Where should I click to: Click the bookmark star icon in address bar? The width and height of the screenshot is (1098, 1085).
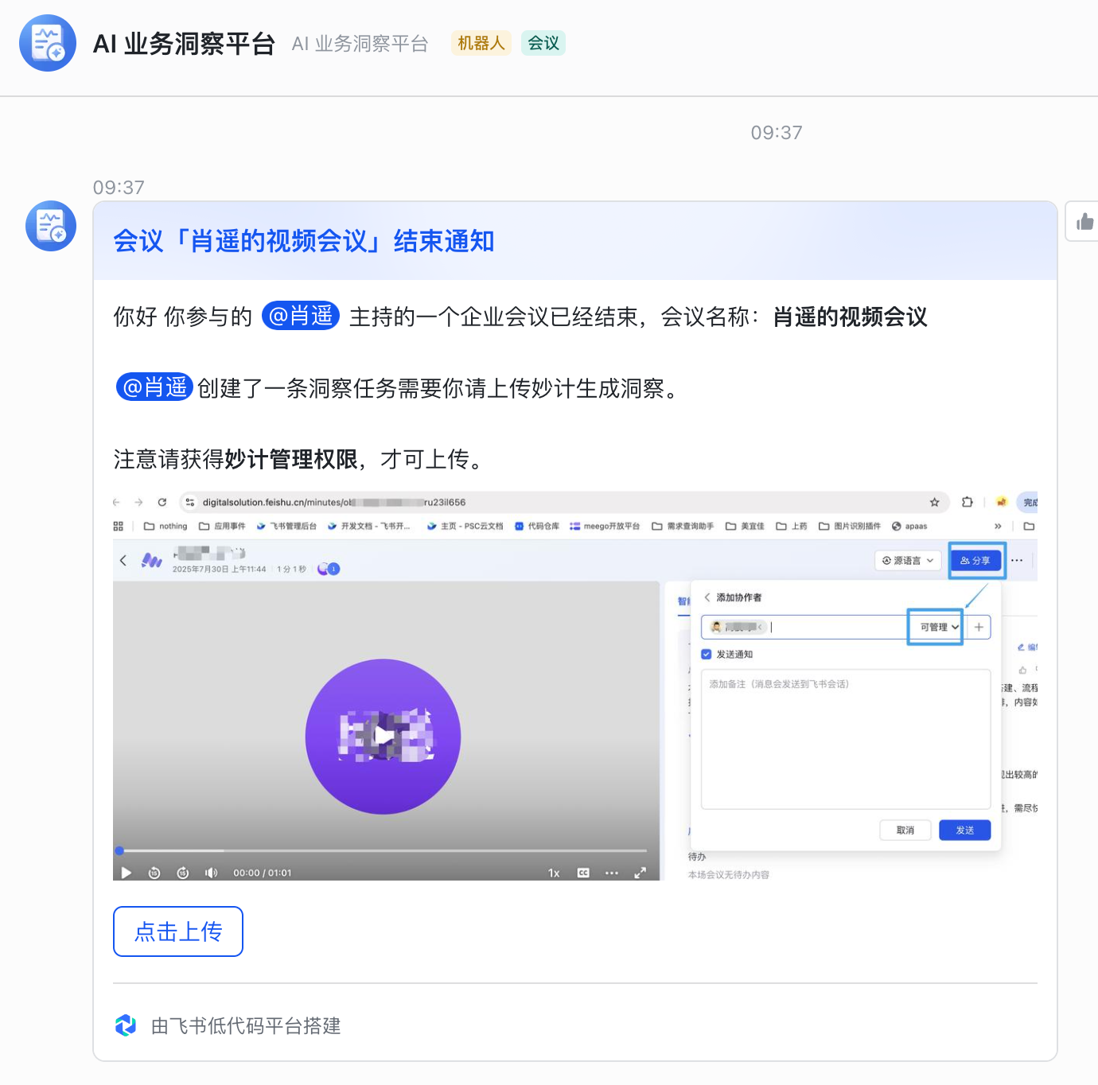click(935, 502)
